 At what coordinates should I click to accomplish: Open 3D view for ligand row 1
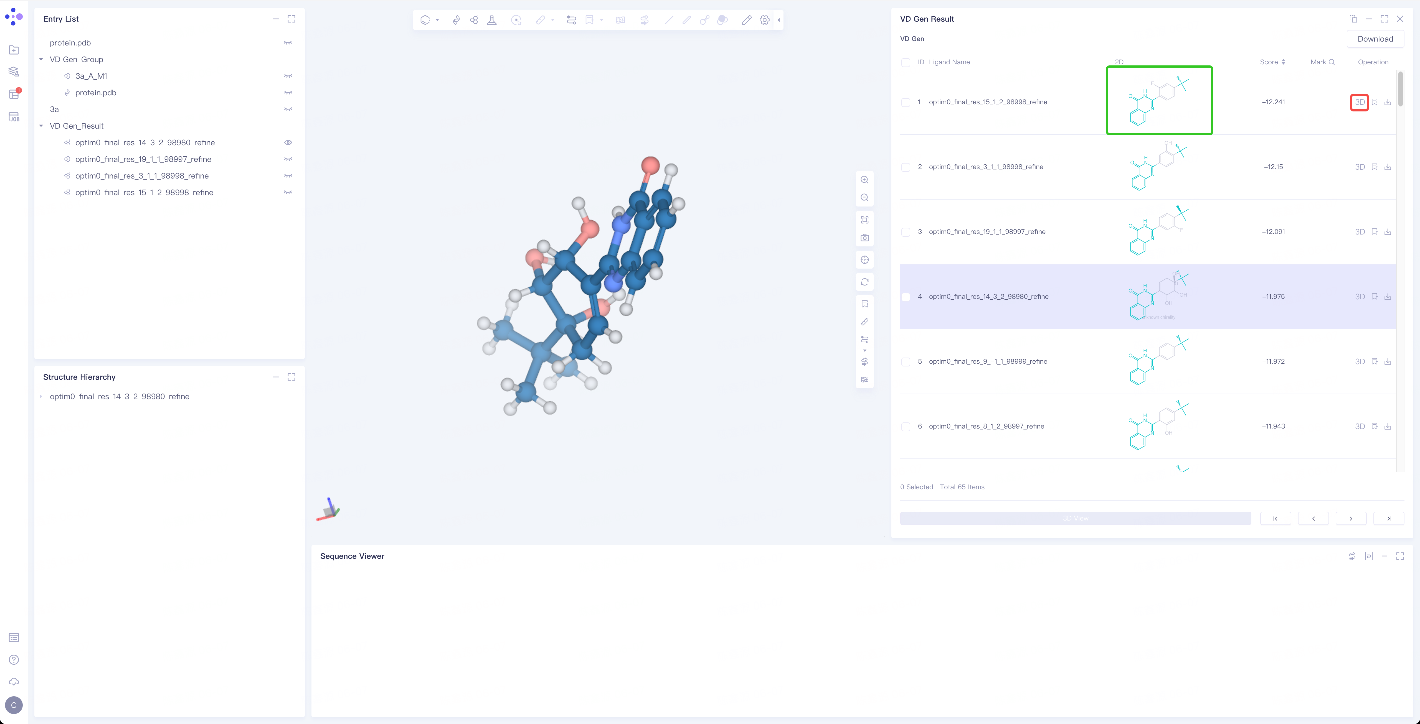pyautogui.click(x=1359, y=103)
